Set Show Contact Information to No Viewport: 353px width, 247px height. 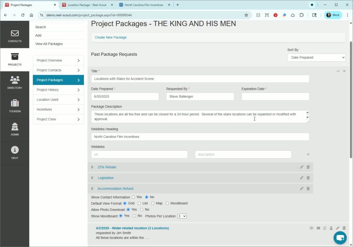tap(147, 197)
